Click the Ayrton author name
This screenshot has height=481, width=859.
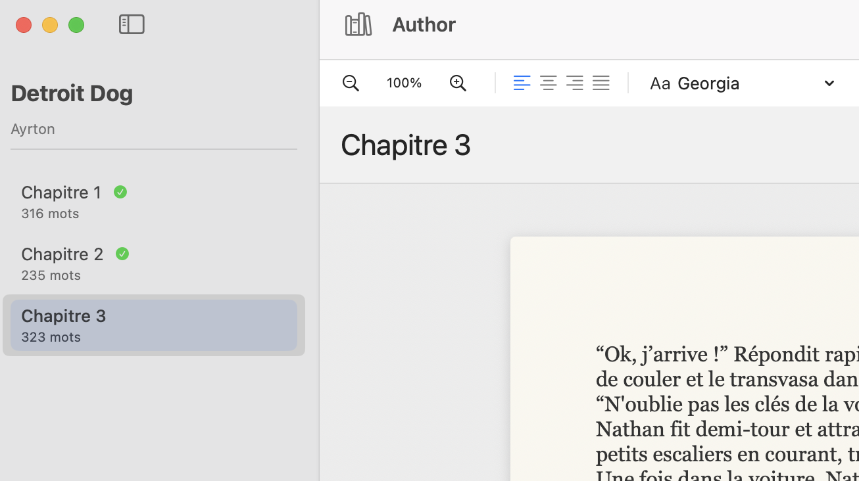(33, 129)
